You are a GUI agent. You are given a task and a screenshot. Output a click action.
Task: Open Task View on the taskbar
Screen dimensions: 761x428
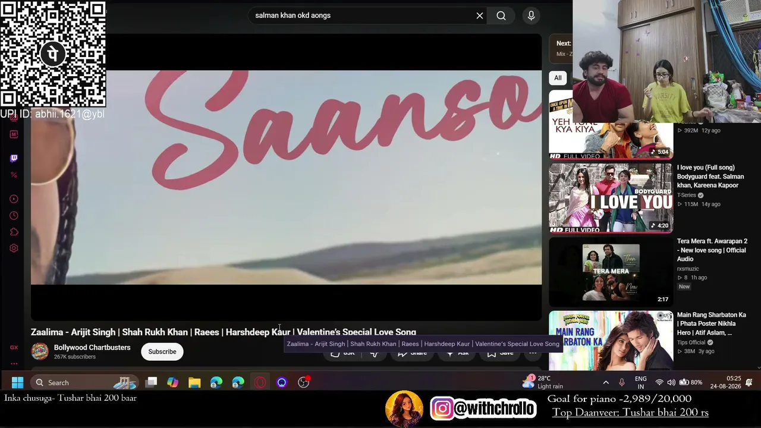pyautogui.click(x=152, y=382)
